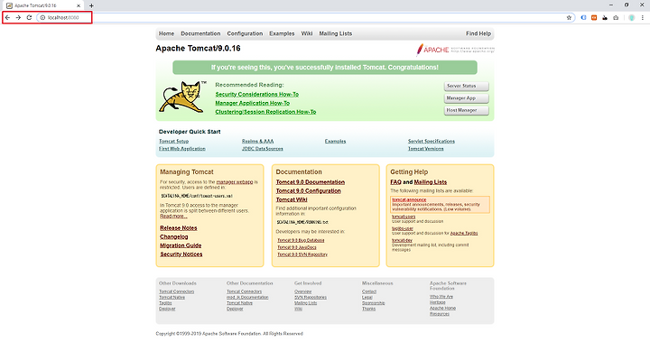This screenshot has height=351, width=650.
Task: Open Apache Home footer link
Action: click(442, 309)
